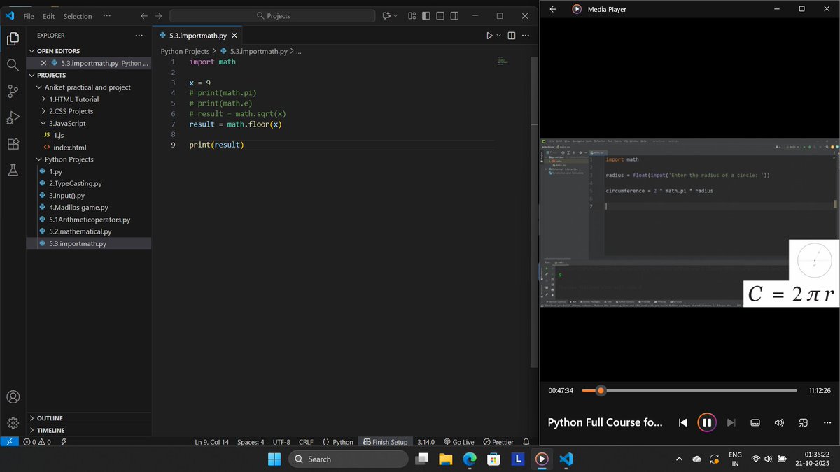Click the taskbar Search box
Screen dimensions: 840x472
(x=348, y=459)
